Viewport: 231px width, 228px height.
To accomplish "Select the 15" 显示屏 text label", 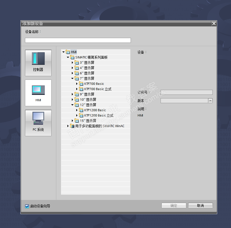I will (x=88, y=121).
